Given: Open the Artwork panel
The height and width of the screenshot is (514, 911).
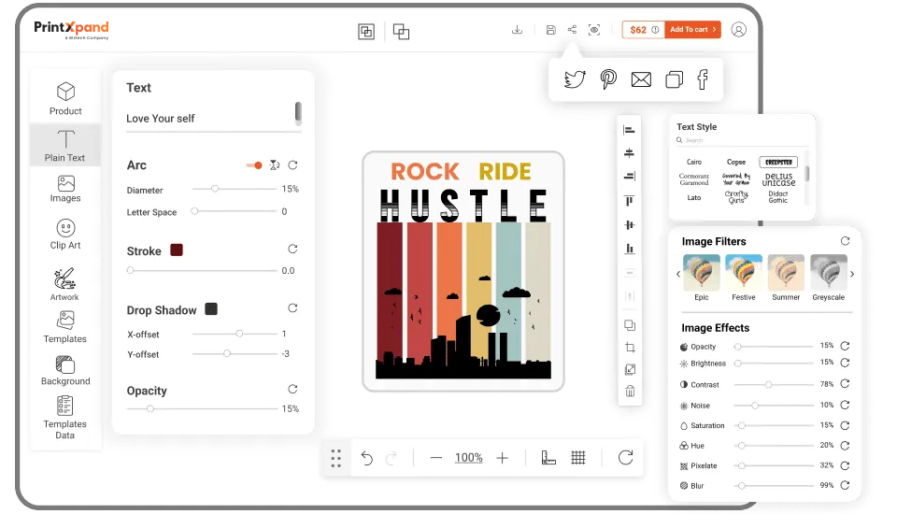Looking at the screenshot, I should [64, 284].
